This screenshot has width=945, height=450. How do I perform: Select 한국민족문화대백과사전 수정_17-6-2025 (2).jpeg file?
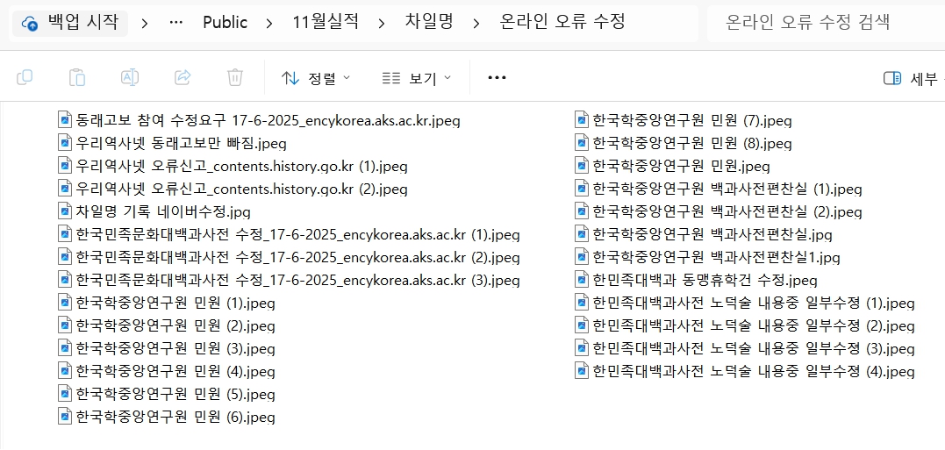point(289,257)
